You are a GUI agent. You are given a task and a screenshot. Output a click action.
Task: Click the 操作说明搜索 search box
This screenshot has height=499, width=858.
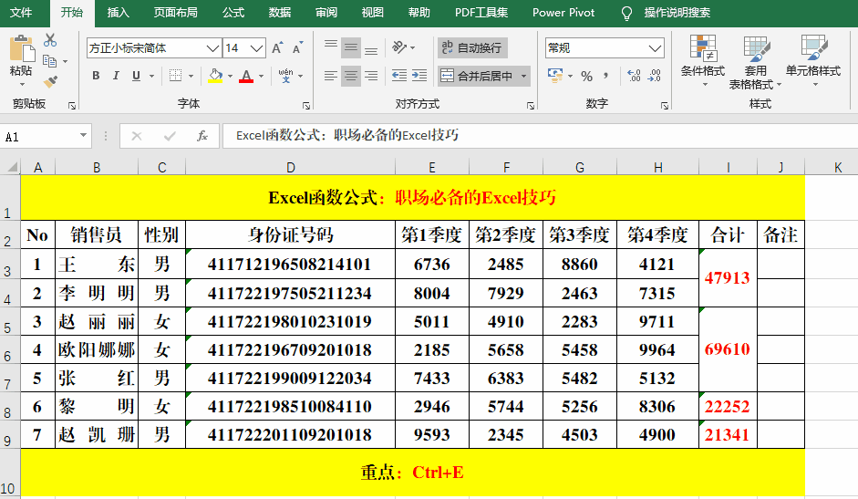point(677,13)
